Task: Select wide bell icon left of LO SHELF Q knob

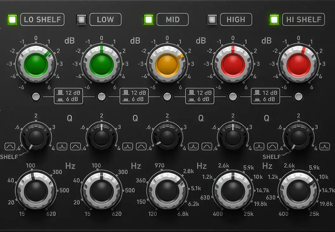Action: pyautogui.click(x=10, y=146)
